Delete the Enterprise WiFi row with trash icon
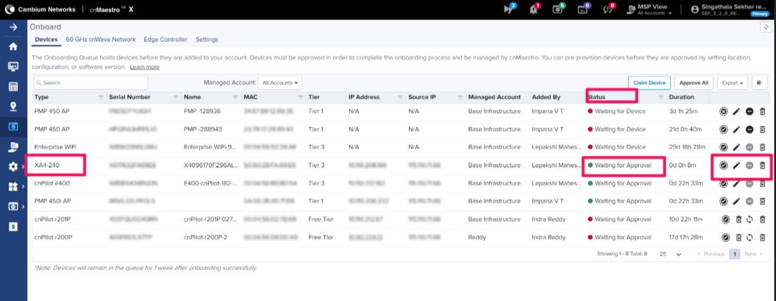 tap(762, 147)
